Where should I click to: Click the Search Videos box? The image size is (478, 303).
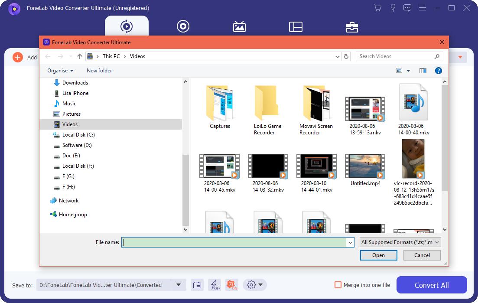(x=400, y=56)
